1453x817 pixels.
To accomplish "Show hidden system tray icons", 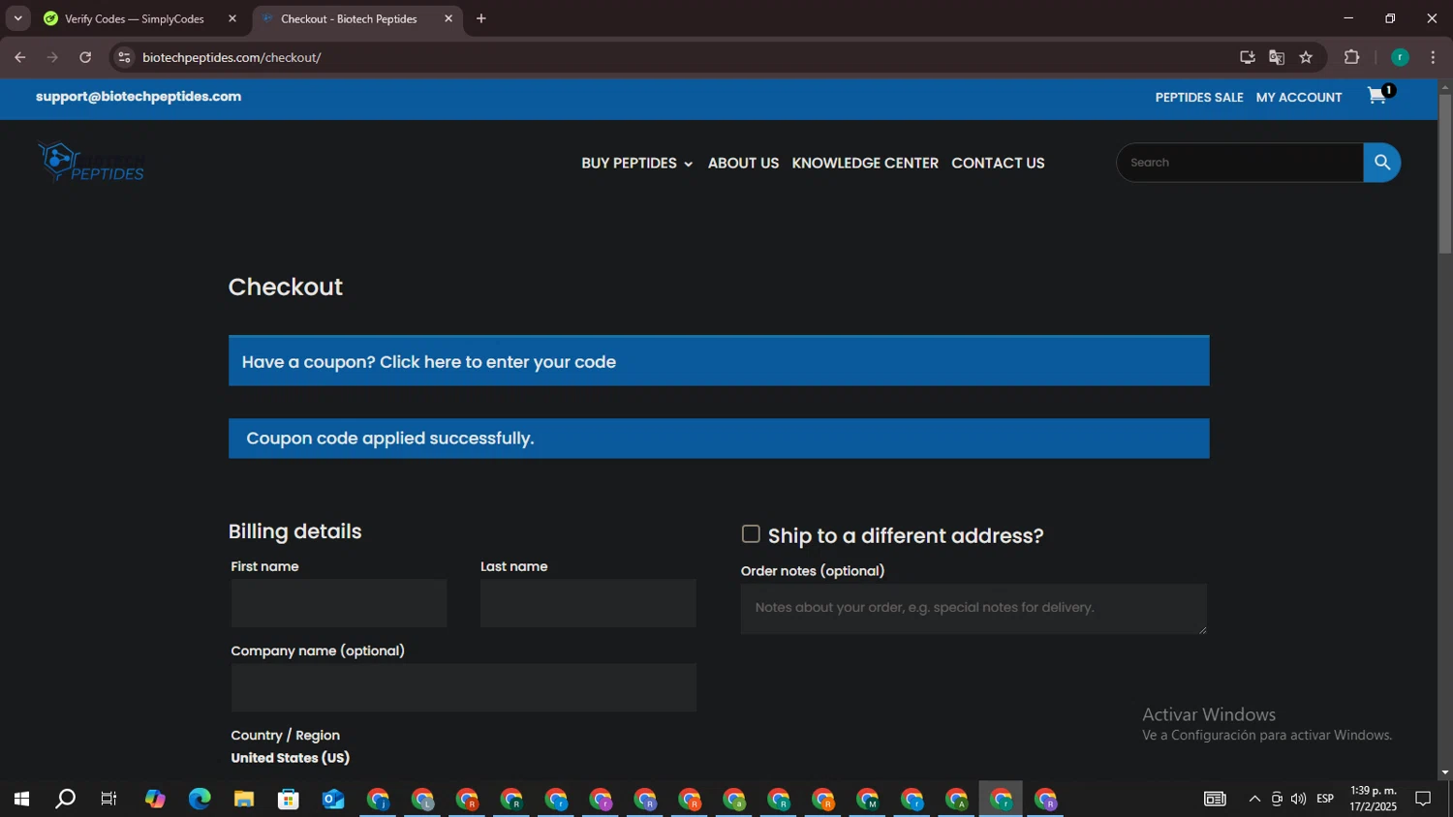I will 1254,800.
